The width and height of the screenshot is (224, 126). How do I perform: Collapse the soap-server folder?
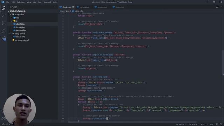point(10,34)
